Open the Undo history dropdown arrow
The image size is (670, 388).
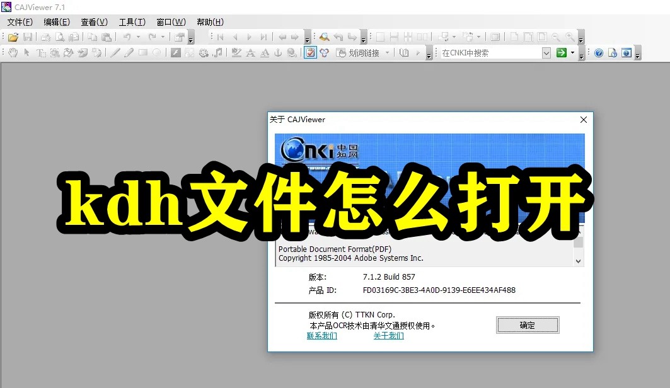pos(138,37)
